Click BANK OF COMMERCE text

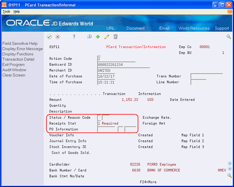click(x=164, y=170)
